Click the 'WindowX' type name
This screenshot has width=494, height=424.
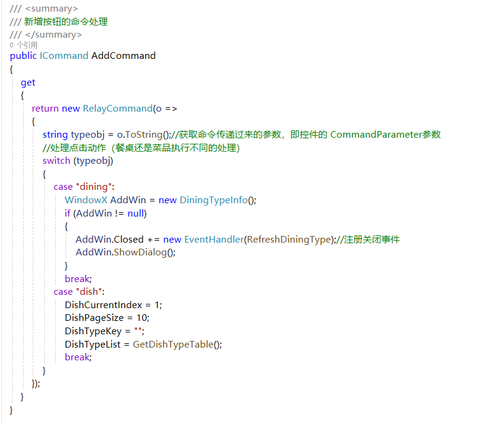tap(86, 200)
